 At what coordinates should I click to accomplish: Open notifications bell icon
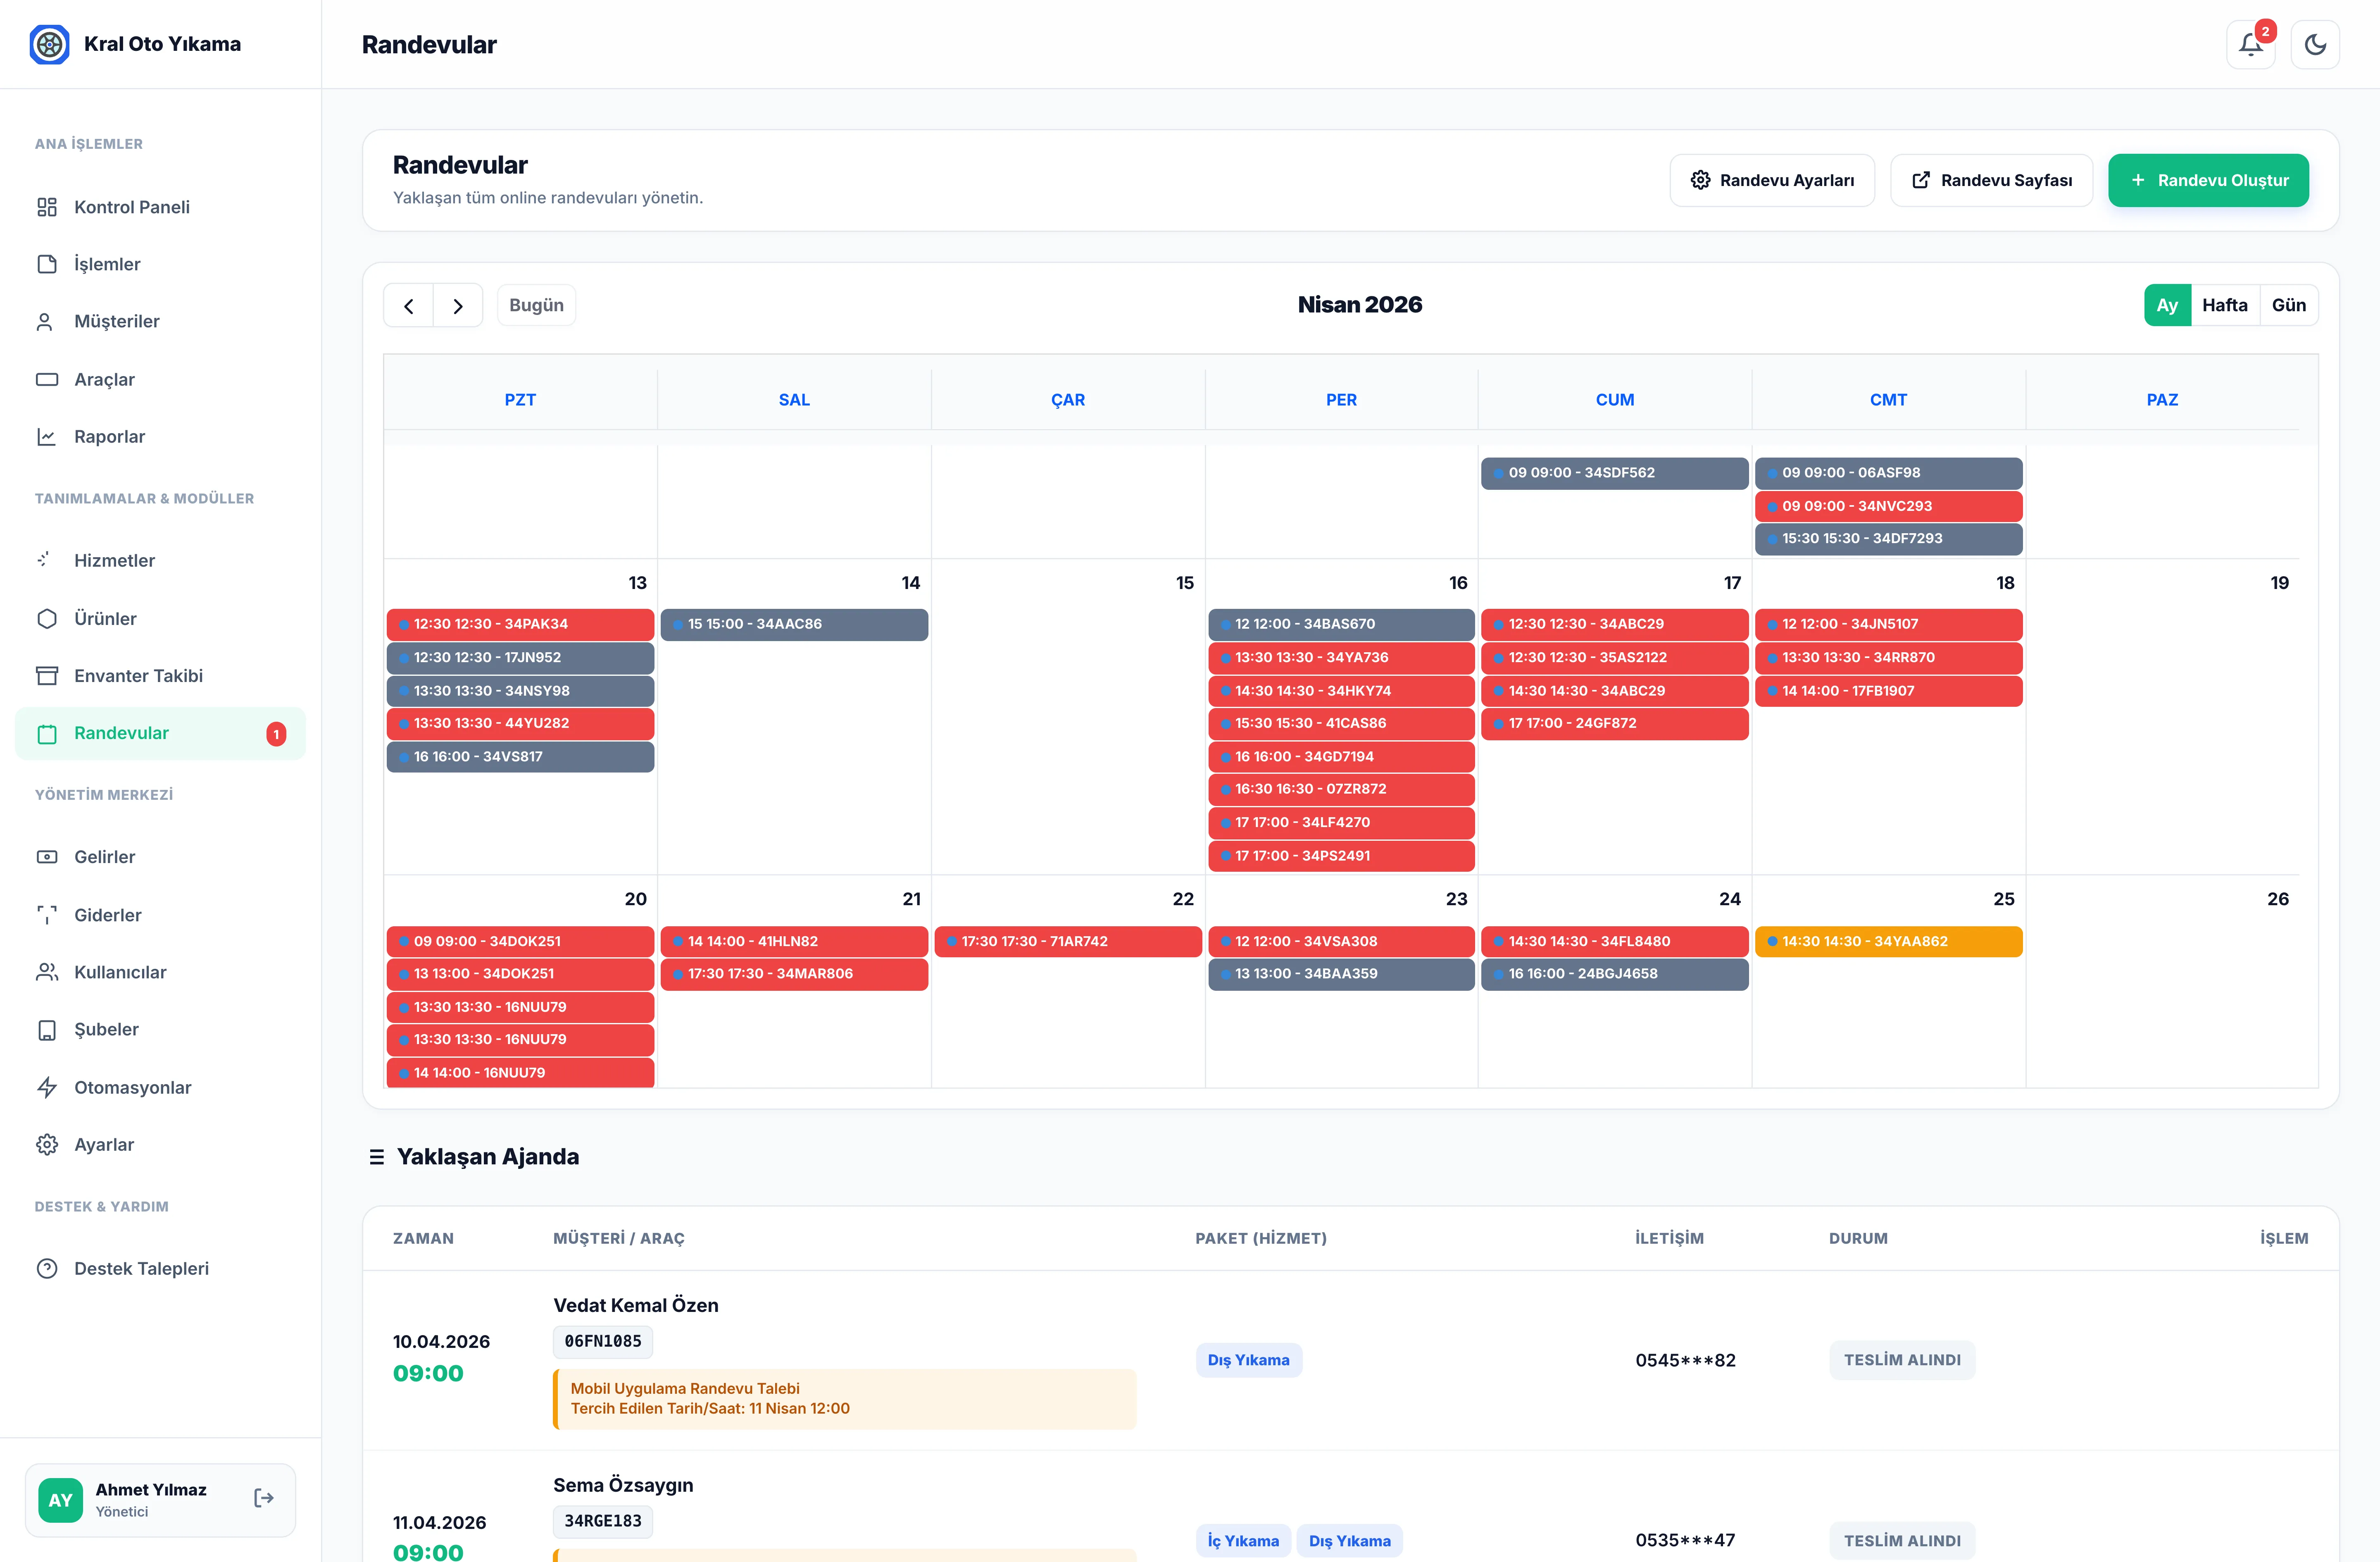click(2250, 44)
